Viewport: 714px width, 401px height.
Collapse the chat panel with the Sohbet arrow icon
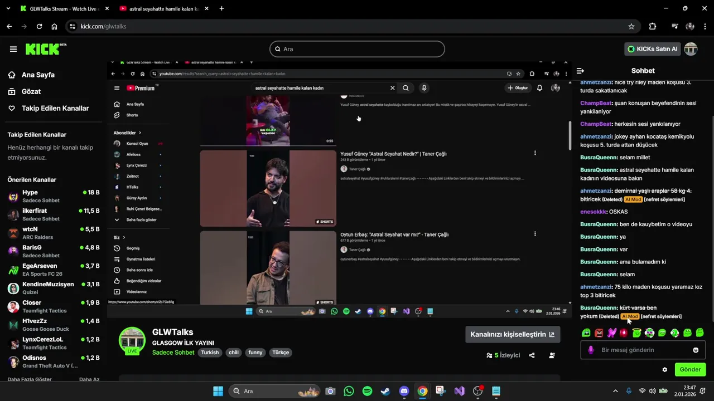(x=580, y=71)
